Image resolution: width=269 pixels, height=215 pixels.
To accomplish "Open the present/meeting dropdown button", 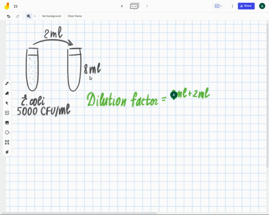I will pos(218,6).
